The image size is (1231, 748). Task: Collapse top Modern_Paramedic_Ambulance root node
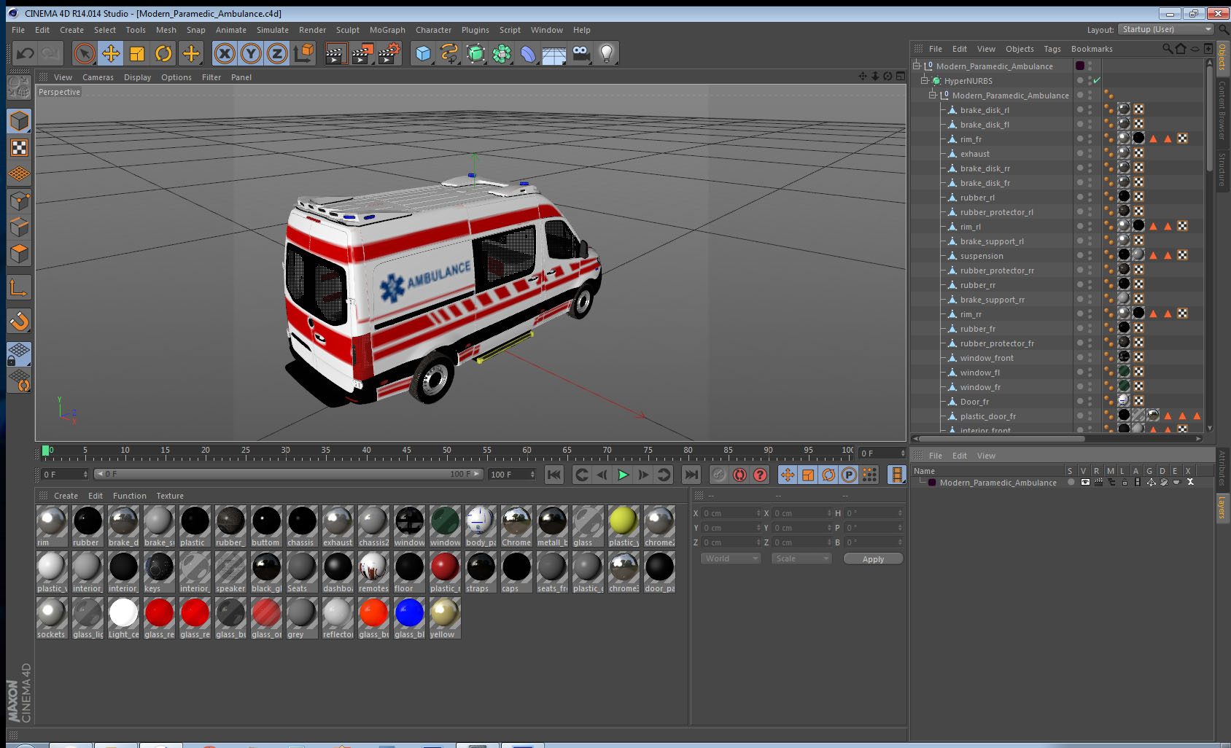917,66
